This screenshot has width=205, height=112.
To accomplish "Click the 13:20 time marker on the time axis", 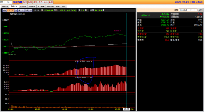I will pyautogui.click(x=126, y=109).
